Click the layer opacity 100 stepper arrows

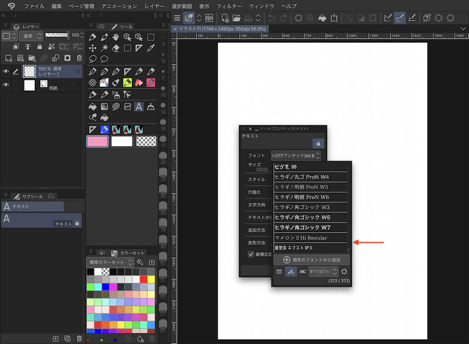coord(81,35)
